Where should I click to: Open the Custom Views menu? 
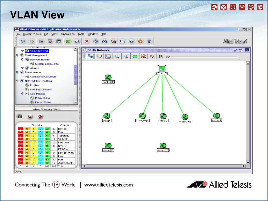coord(32,34)
